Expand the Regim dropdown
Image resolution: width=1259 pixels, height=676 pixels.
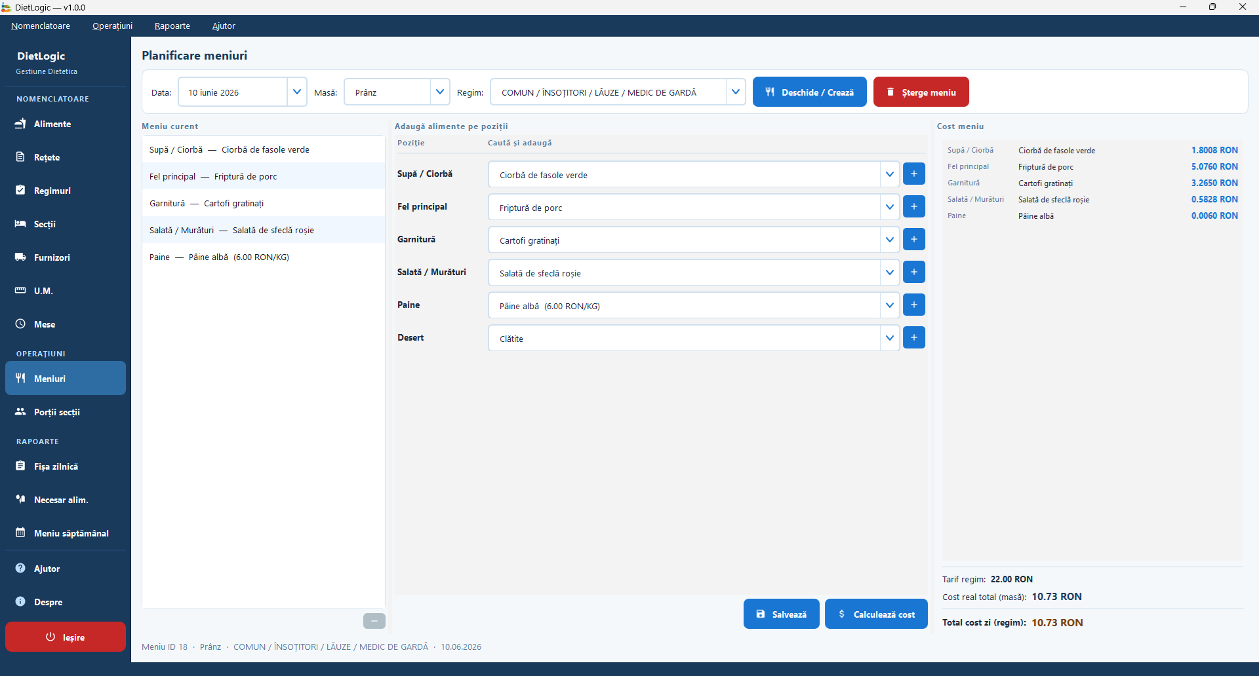coord(736,92)
